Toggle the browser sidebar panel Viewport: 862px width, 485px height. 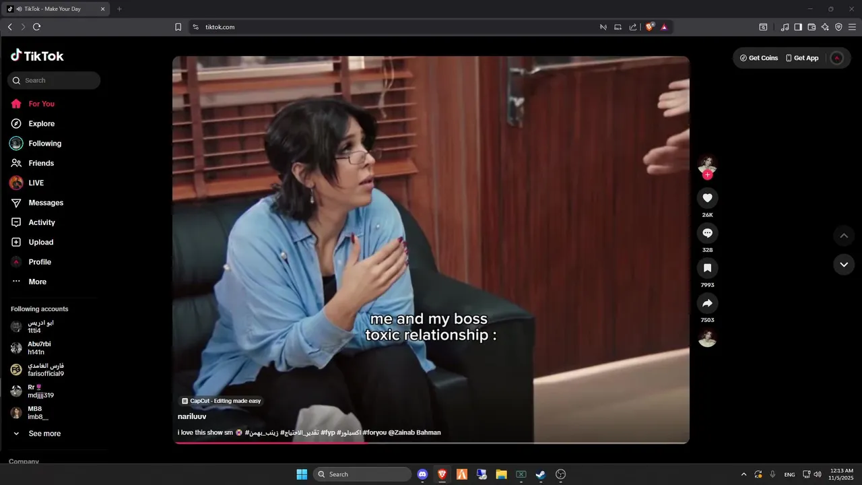coord(798,27)
